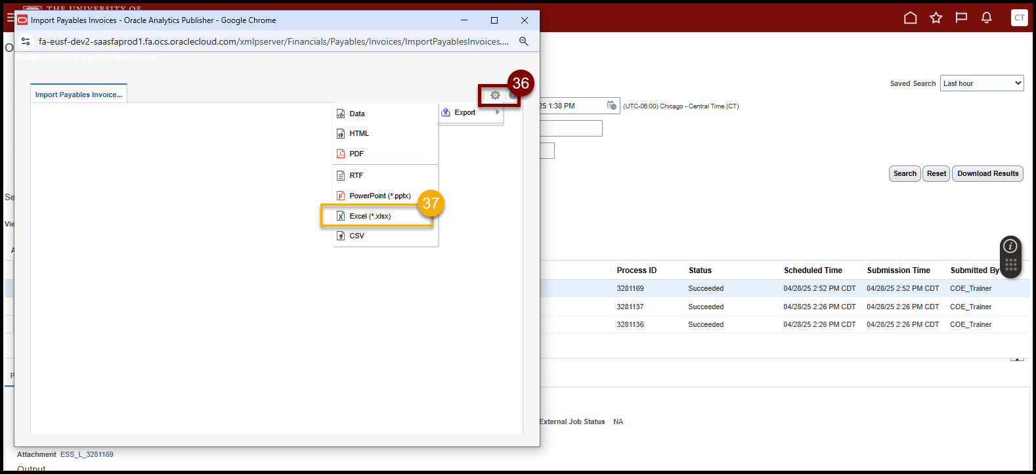Choose PDF from the export menu
The width and height of the screenshot is (1036, 474).
[356, 154]
